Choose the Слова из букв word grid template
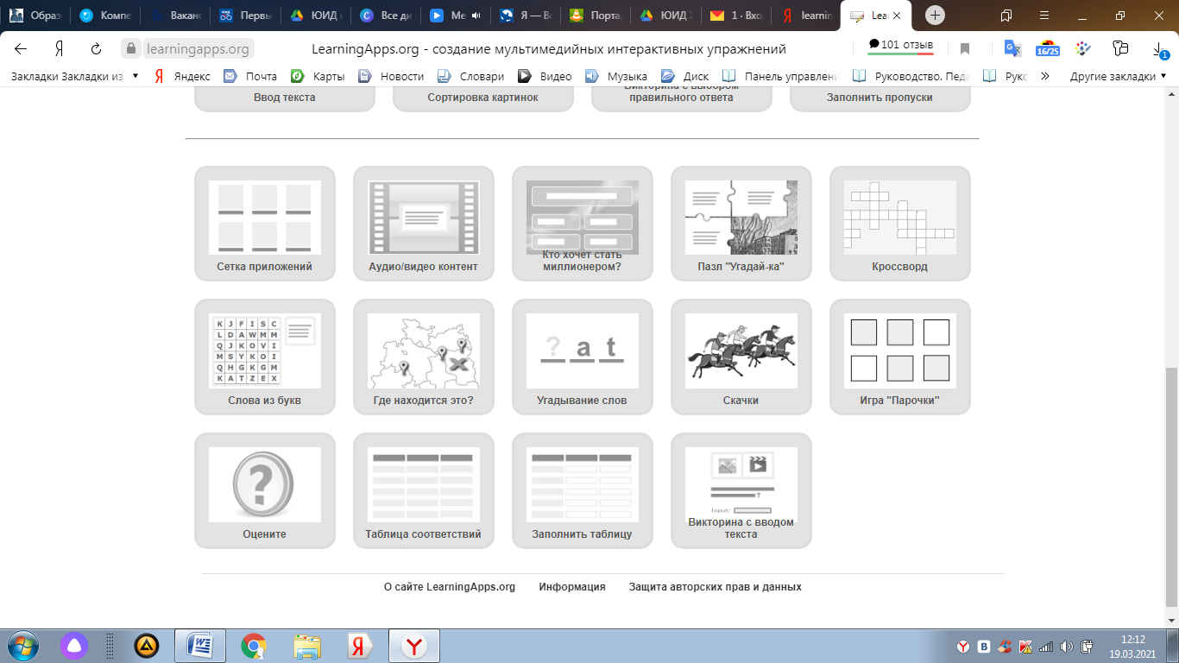 coord(264,357)
